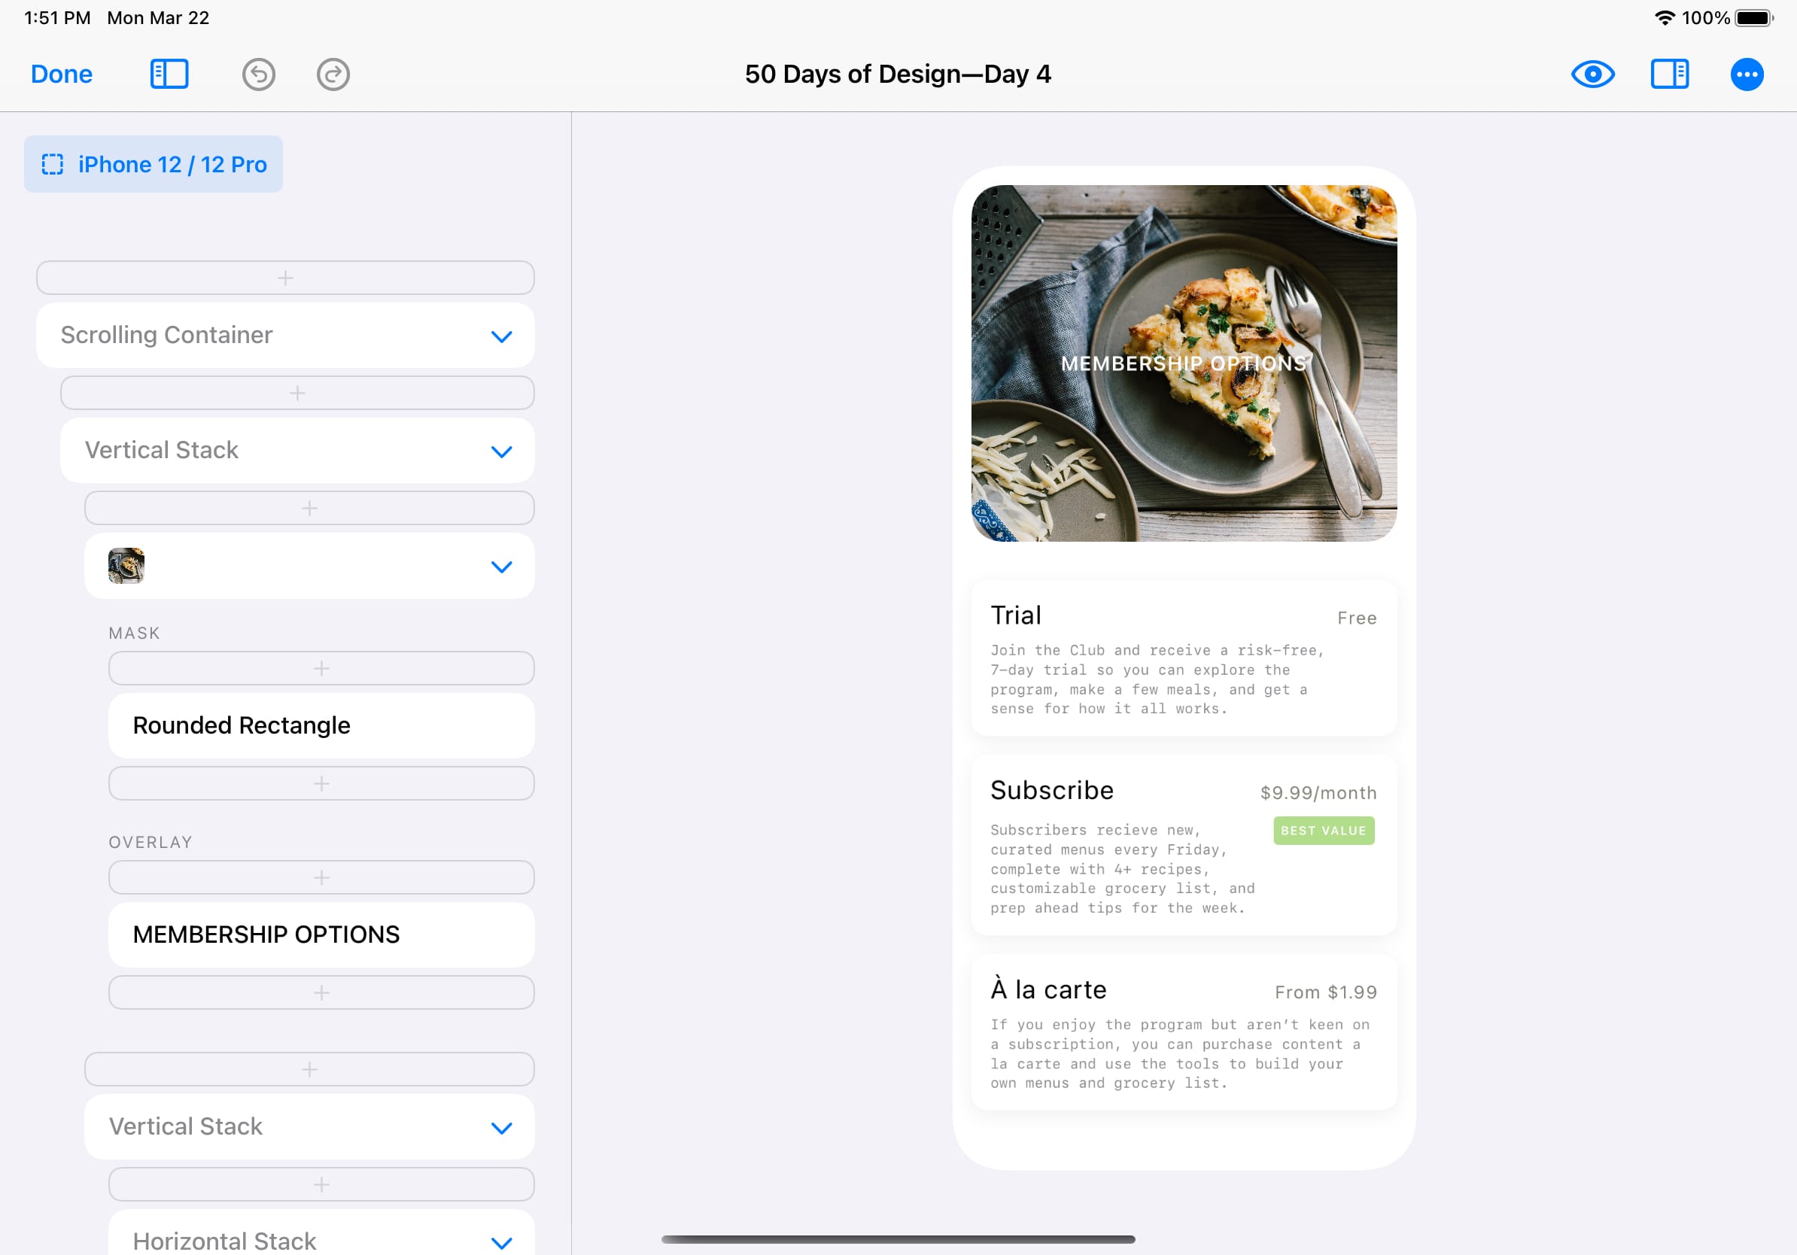Tap the undo arrow icon
The height and width of the screenshot is (1255, 1797).
click(x=258, y=74)
